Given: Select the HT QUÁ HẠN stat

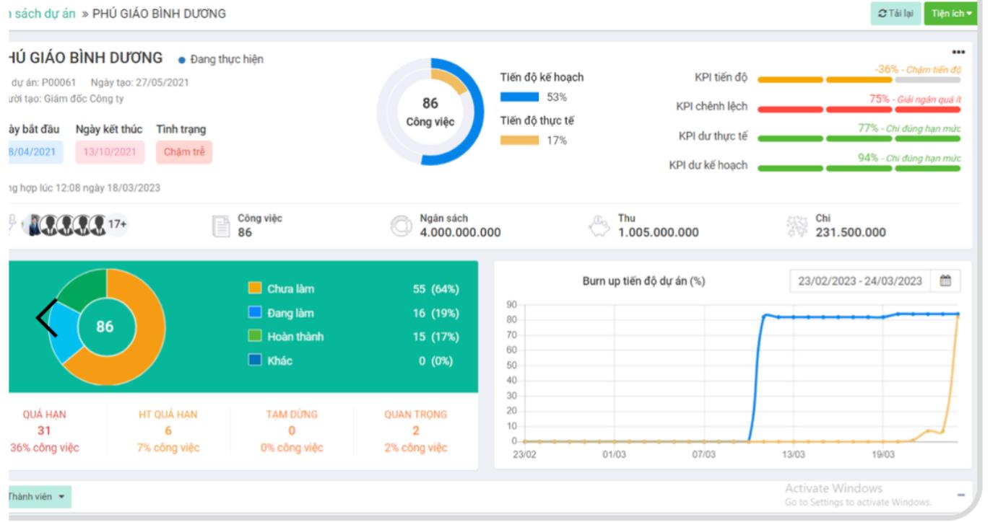Looking at the screenshot, I should pos(168,430).
